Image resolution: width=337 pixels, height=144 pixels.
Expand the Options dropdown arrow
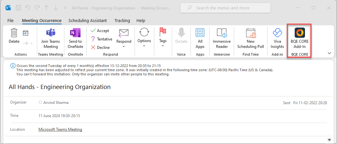pyautogui.click(x=144, y=46)
